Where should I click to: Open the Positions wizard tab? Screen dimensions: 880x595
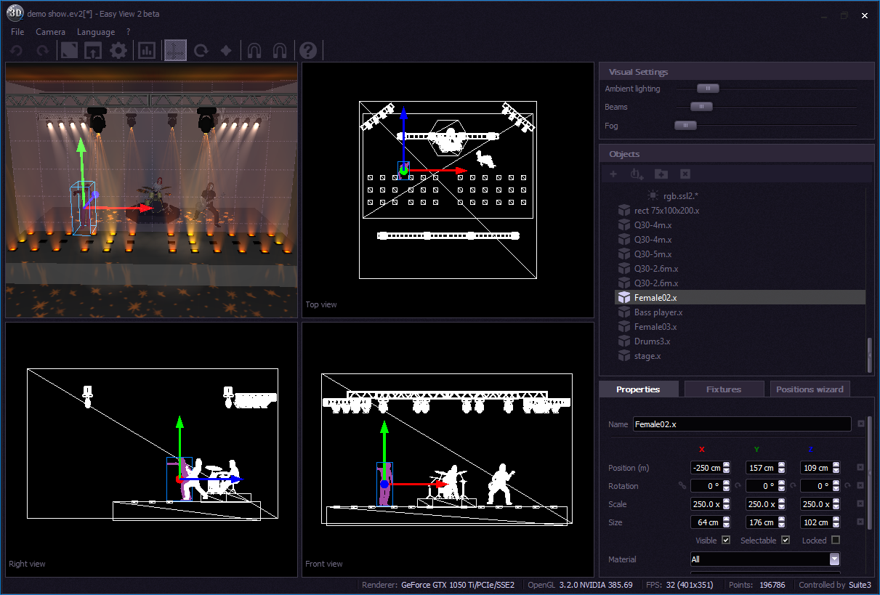(x=810, y=389)
